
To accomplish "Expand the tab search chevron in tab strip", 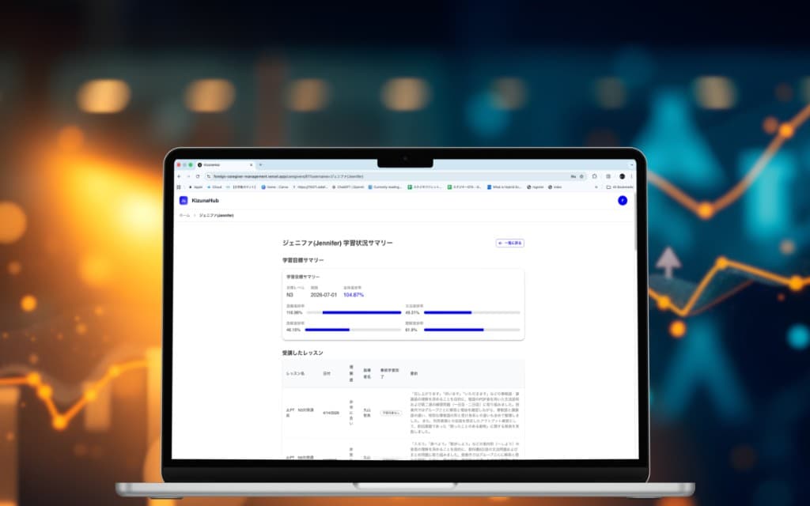I will point(632,164).
